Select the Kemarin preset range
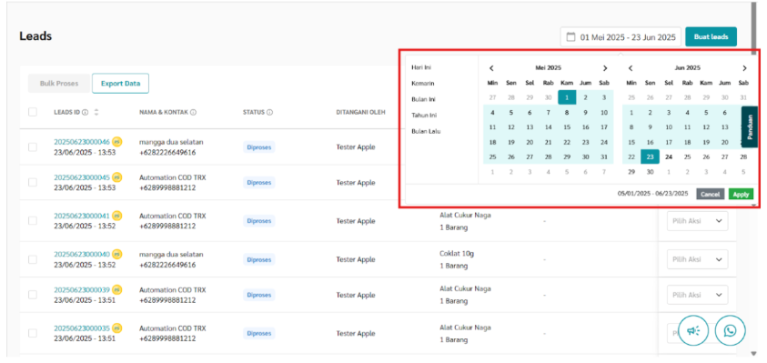767x363 pixels. pyautogui.click(x=423, y=84)
